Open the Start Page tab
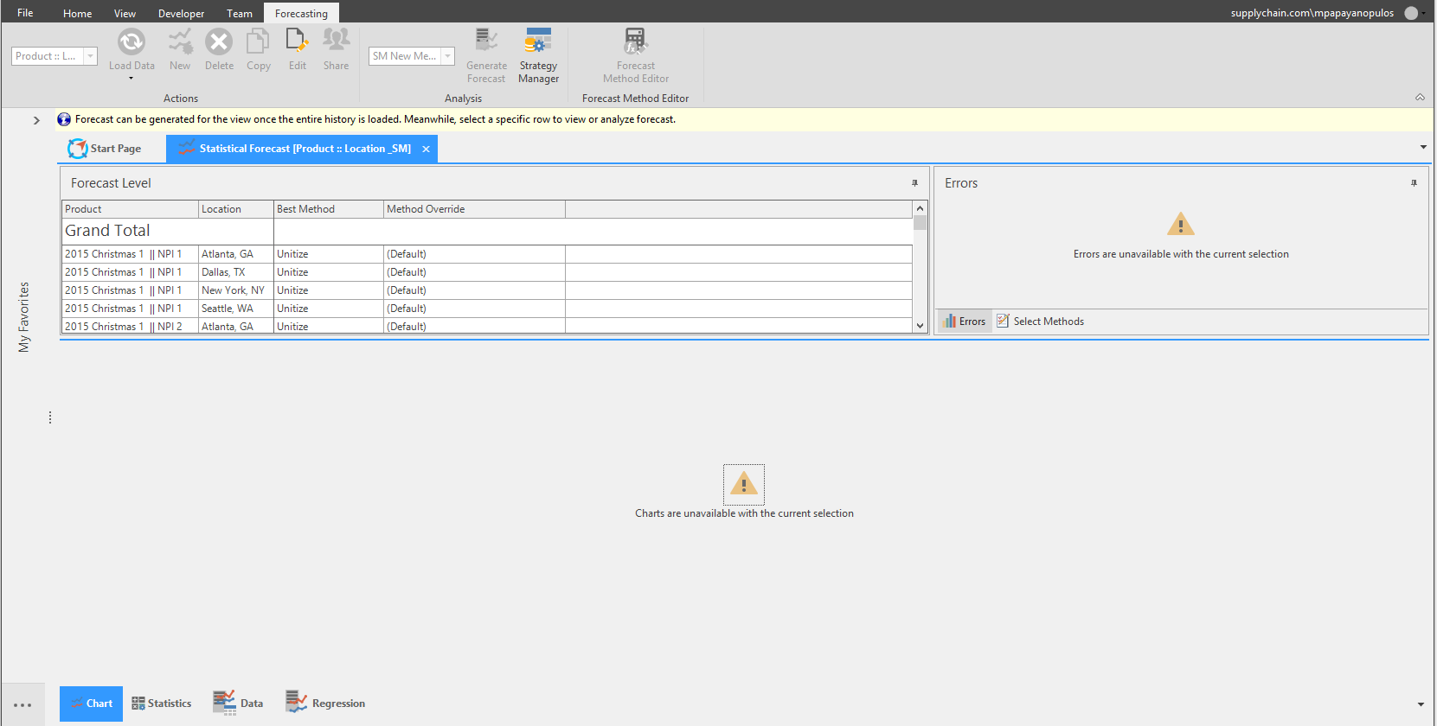The width and height of the screenshot is (1437, 726). (x=105, y=149)
